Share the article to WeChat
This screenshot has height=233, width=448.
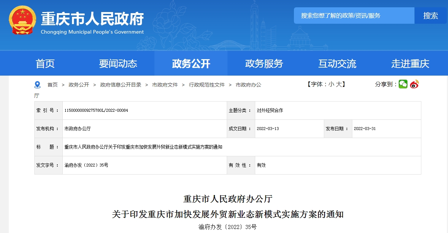click(x=402, y=84)
